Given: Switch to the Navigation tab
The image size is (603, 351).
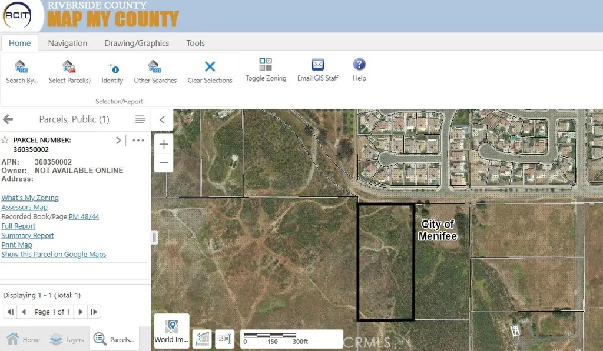Looking at the screenshot, I should pyautogui.click(x=68, y=43).
